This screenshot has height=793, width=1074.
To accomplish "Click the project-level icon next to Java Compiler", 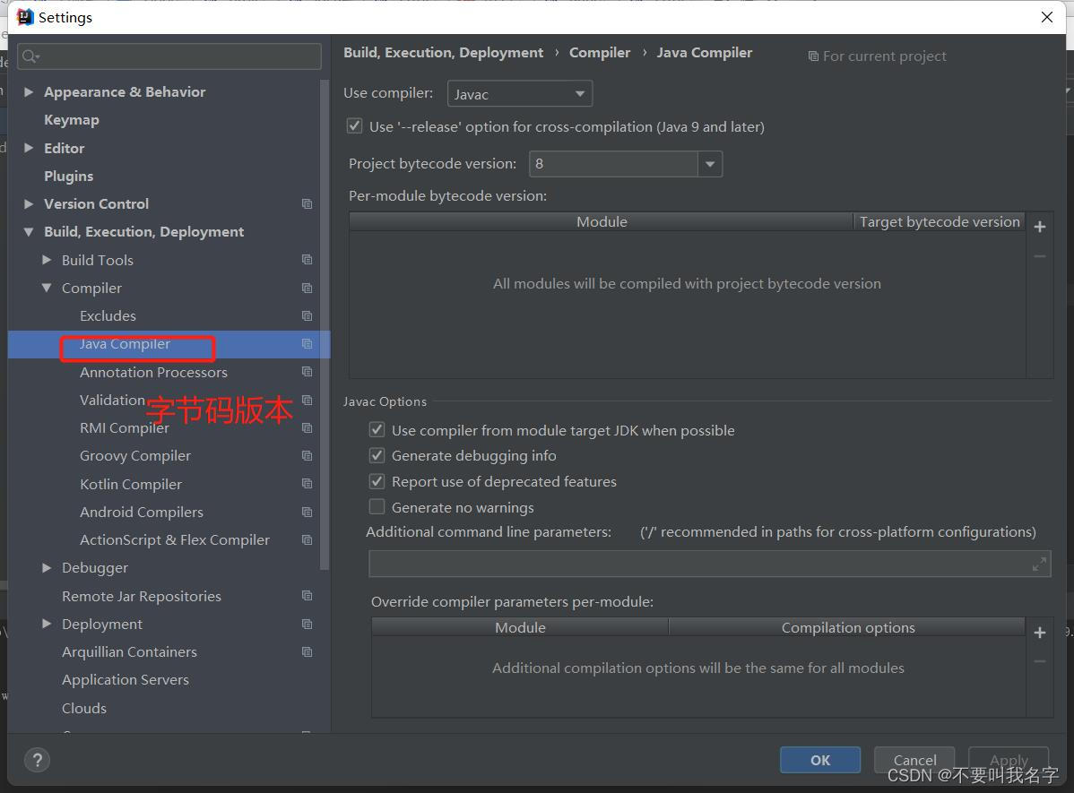I will 307,343.
